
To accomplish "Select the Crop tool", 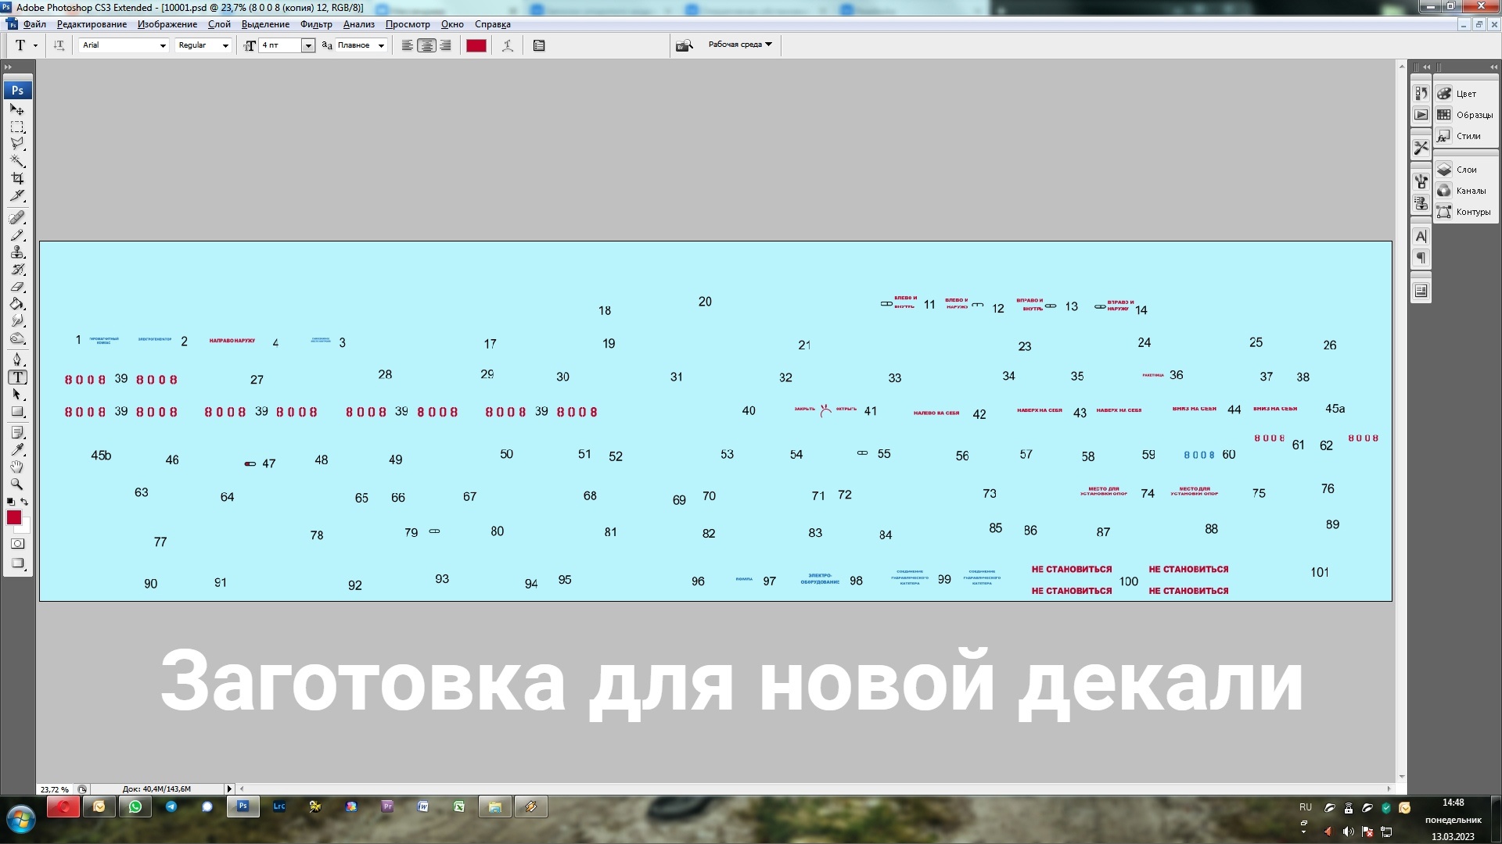I will (x=17, y=179).
